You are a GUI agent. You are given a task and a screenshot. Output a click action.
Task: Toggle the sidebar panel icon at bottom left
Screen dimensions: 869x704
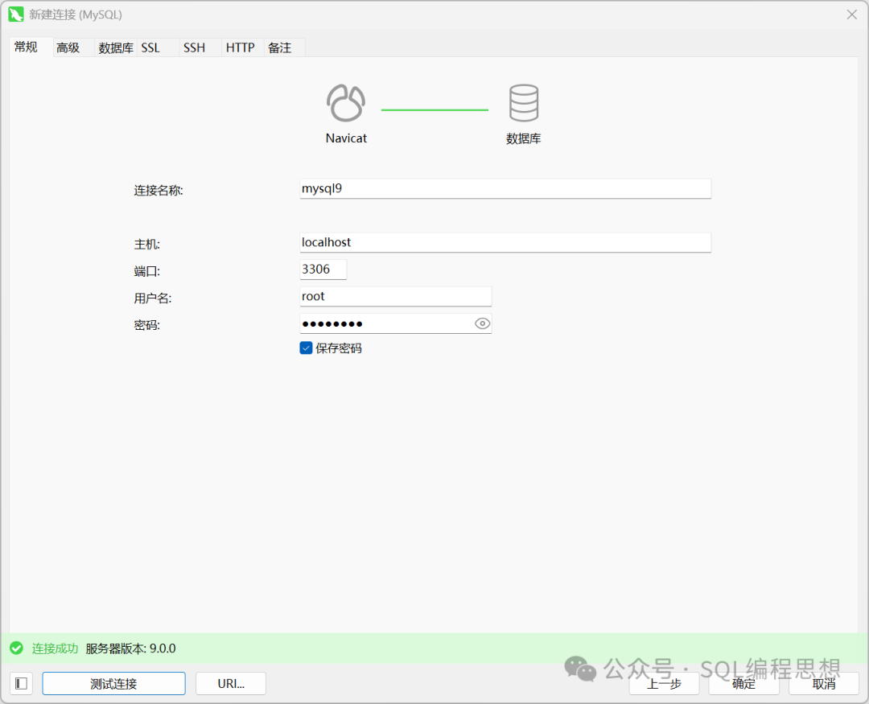click(x=22, y=684)
